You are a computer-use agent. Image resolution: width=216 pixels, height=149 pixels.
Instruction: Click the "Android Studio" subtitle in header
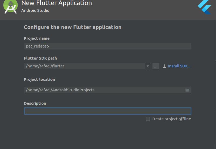coord(35,11)
